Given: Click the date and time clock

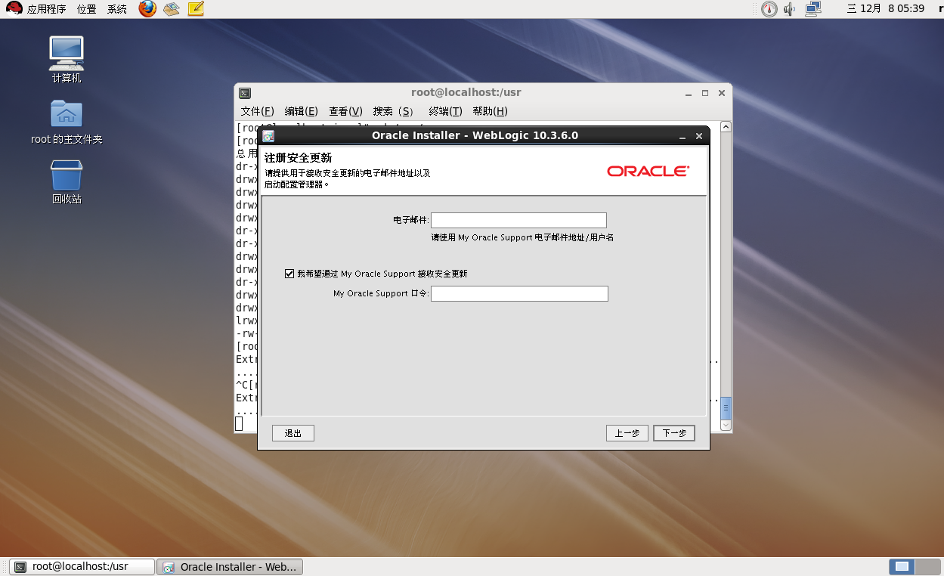Looking at the screenshot, I should [886, 9].
